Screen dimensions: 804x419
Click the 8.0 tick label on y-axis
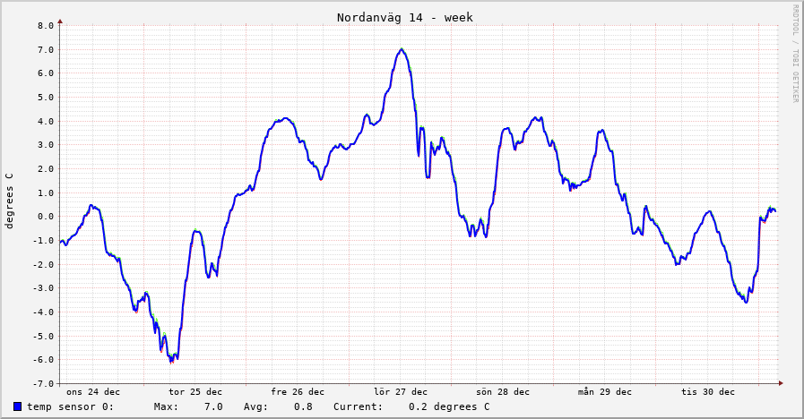click(47, 25)
